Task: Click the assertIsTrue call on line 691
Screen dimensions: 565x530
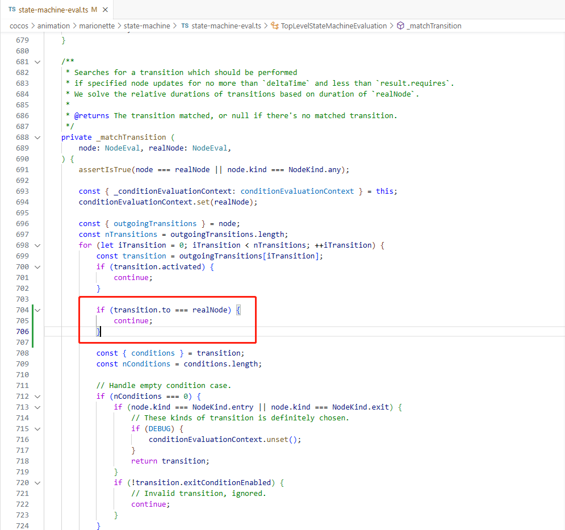Action: [105, 169]
